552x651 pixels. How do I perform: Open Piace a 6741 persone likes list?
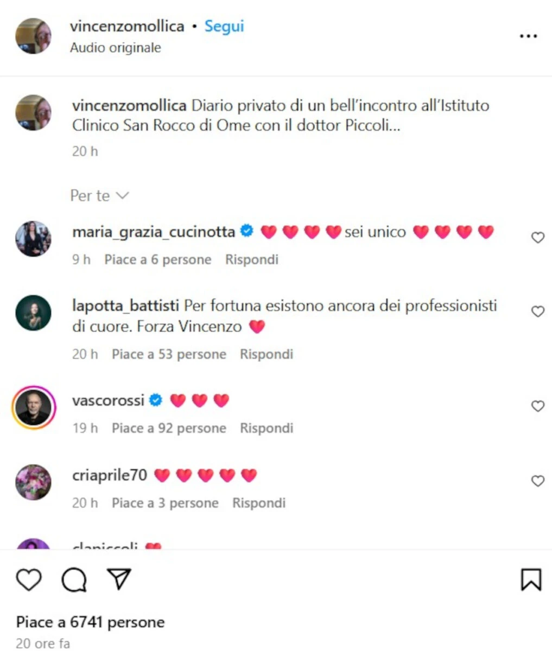pos(90,622)
